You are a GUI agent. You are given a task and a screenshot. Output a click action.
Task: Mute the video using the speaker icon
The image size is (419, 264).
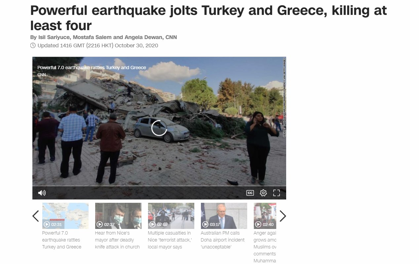pyautogui.click(x=42, y=193)
